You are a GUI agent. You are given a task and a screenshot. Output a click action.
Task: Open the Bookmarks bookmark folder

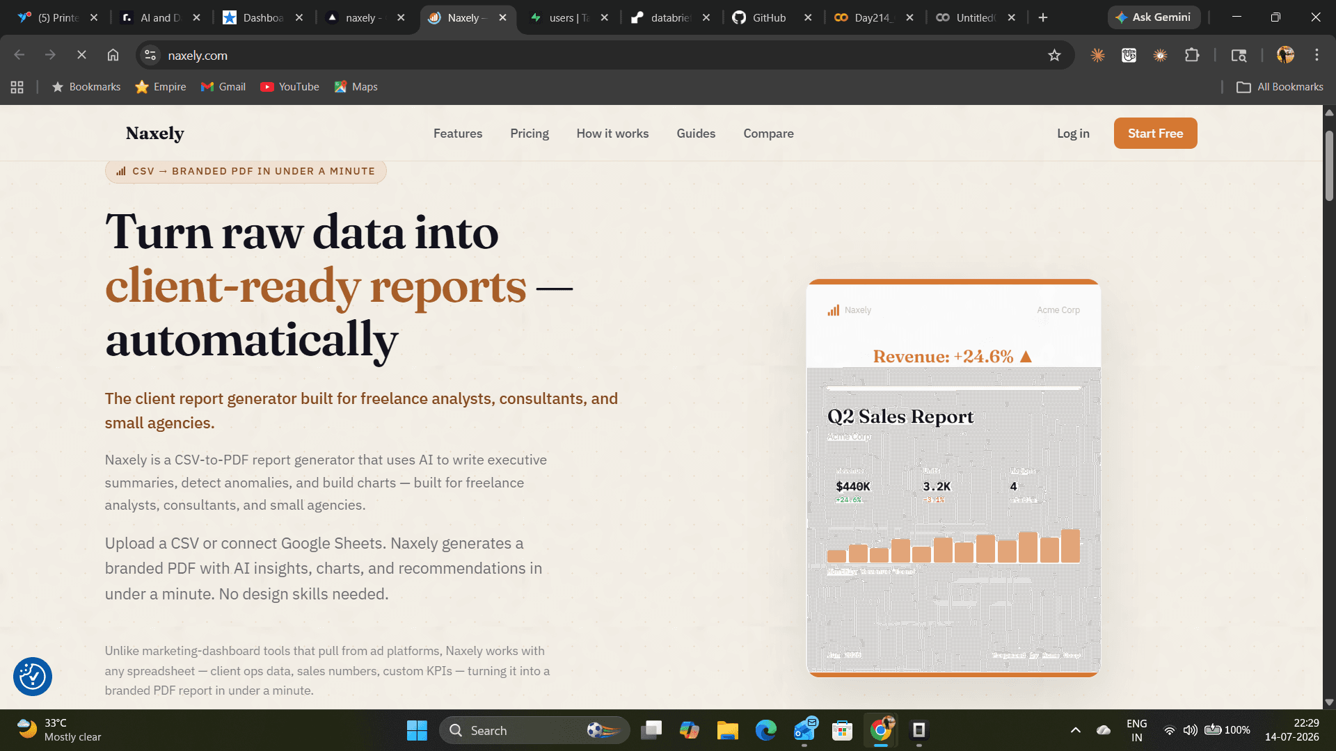pyautogui.click(x=86, y=87)
